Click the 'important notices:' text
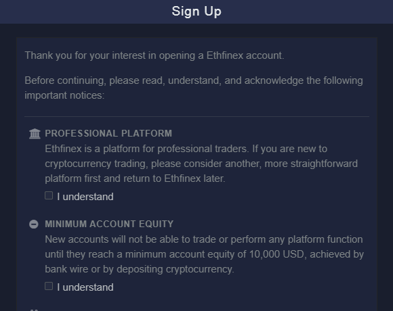The width and height of the screenshot is (393, 311). [64, 95]
